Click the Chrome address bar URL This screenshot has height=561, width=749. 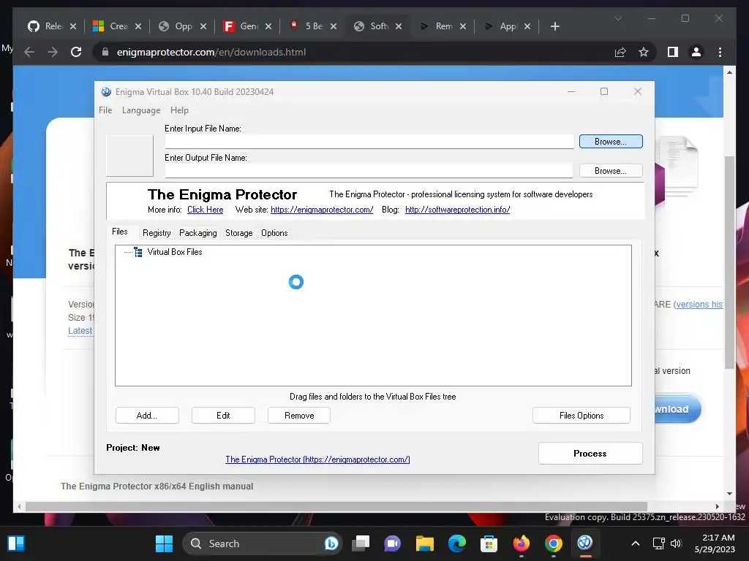pos(211,52)
